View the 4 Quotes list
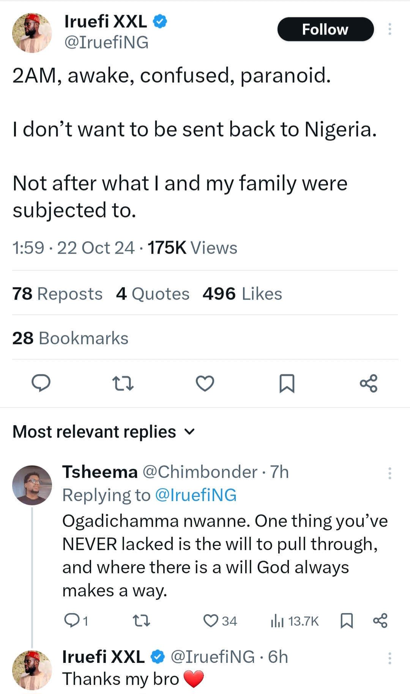The image size is (410, 694). 153,294
